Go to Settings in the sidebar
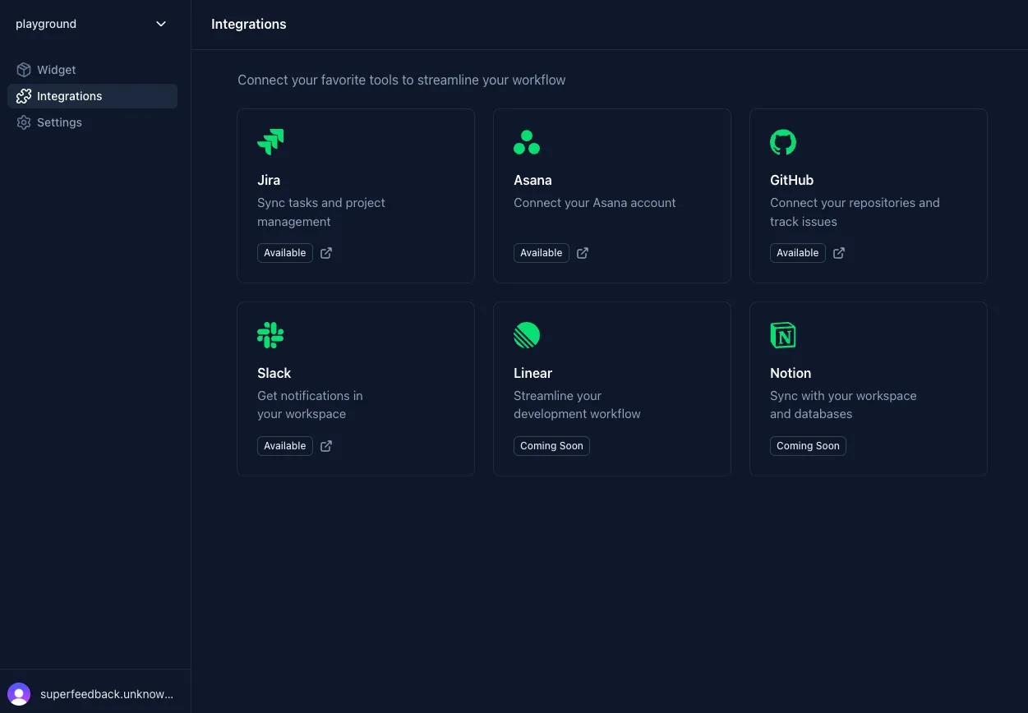Screen dimensions: 1028x713 tap(59, 122)
